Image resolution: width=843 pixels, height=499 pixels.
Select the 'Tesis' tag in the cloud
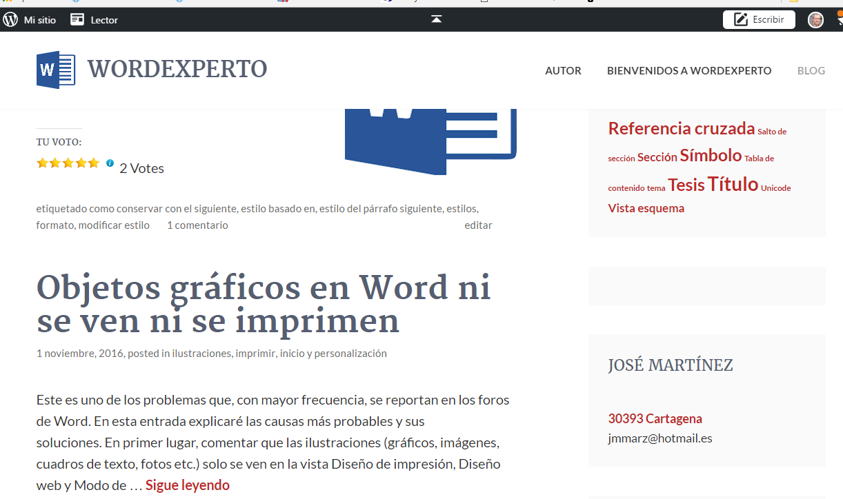686,185
